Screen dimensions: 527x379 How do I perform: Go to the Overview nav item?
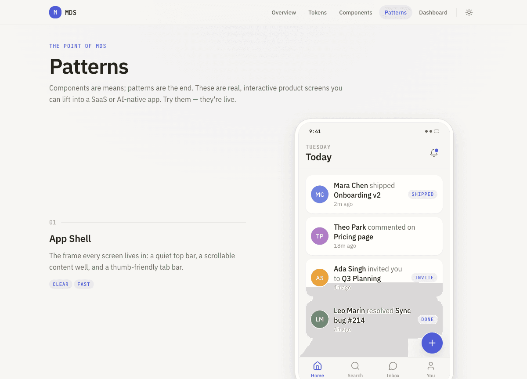point(284,12)
